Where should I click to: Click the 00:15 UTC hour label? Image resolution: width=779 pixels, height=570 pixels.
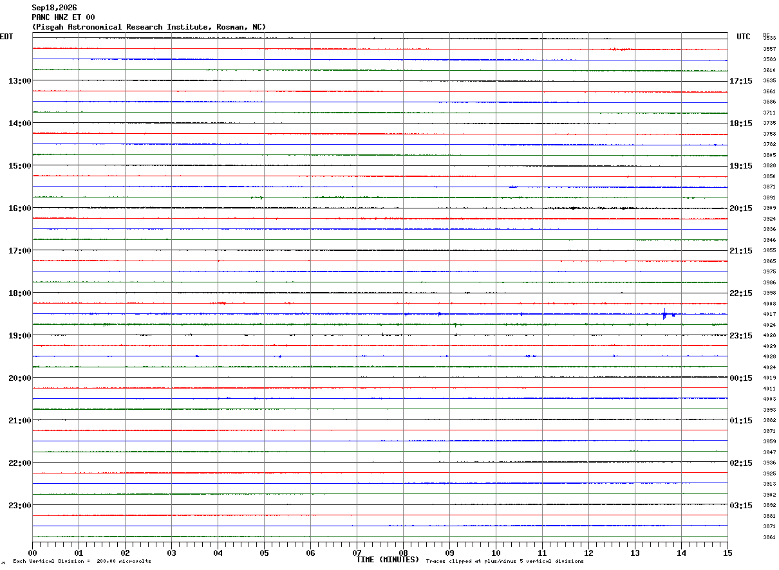point(740,378)
